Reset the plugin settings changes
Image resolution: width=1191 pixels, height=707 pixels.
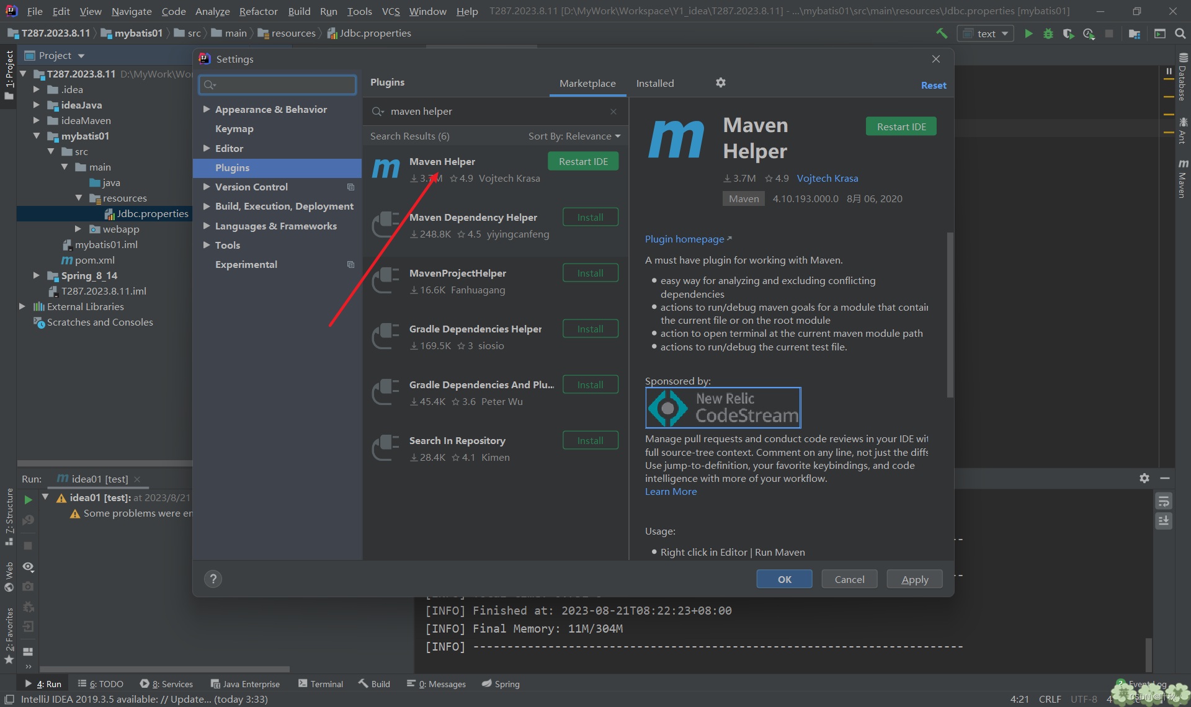click(934, 86)
